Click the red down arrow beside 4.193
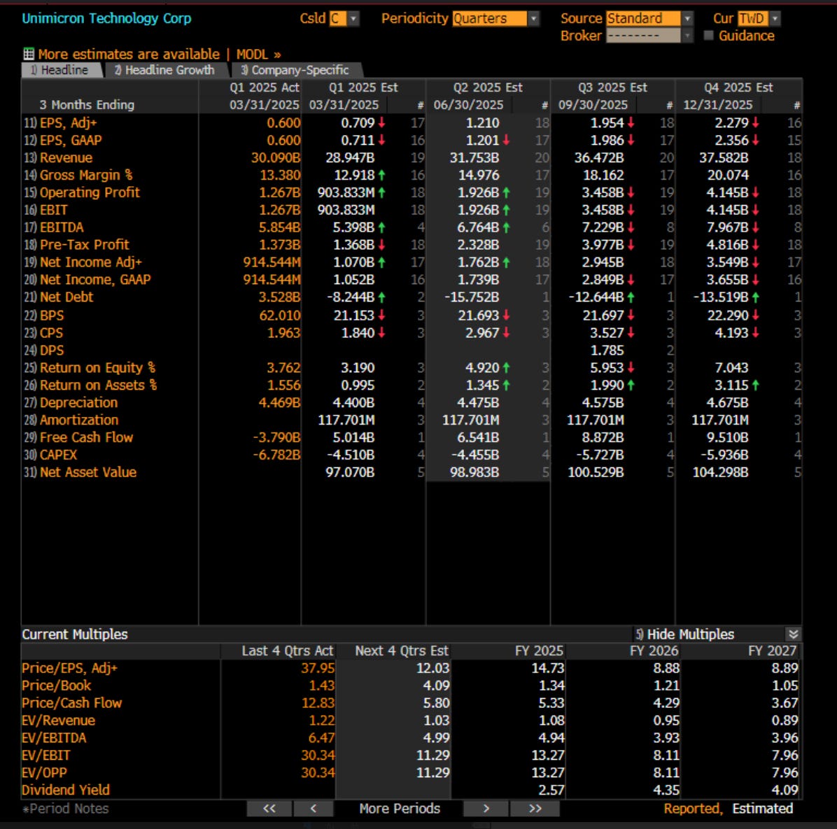837x829 pixels. point(756,333)
